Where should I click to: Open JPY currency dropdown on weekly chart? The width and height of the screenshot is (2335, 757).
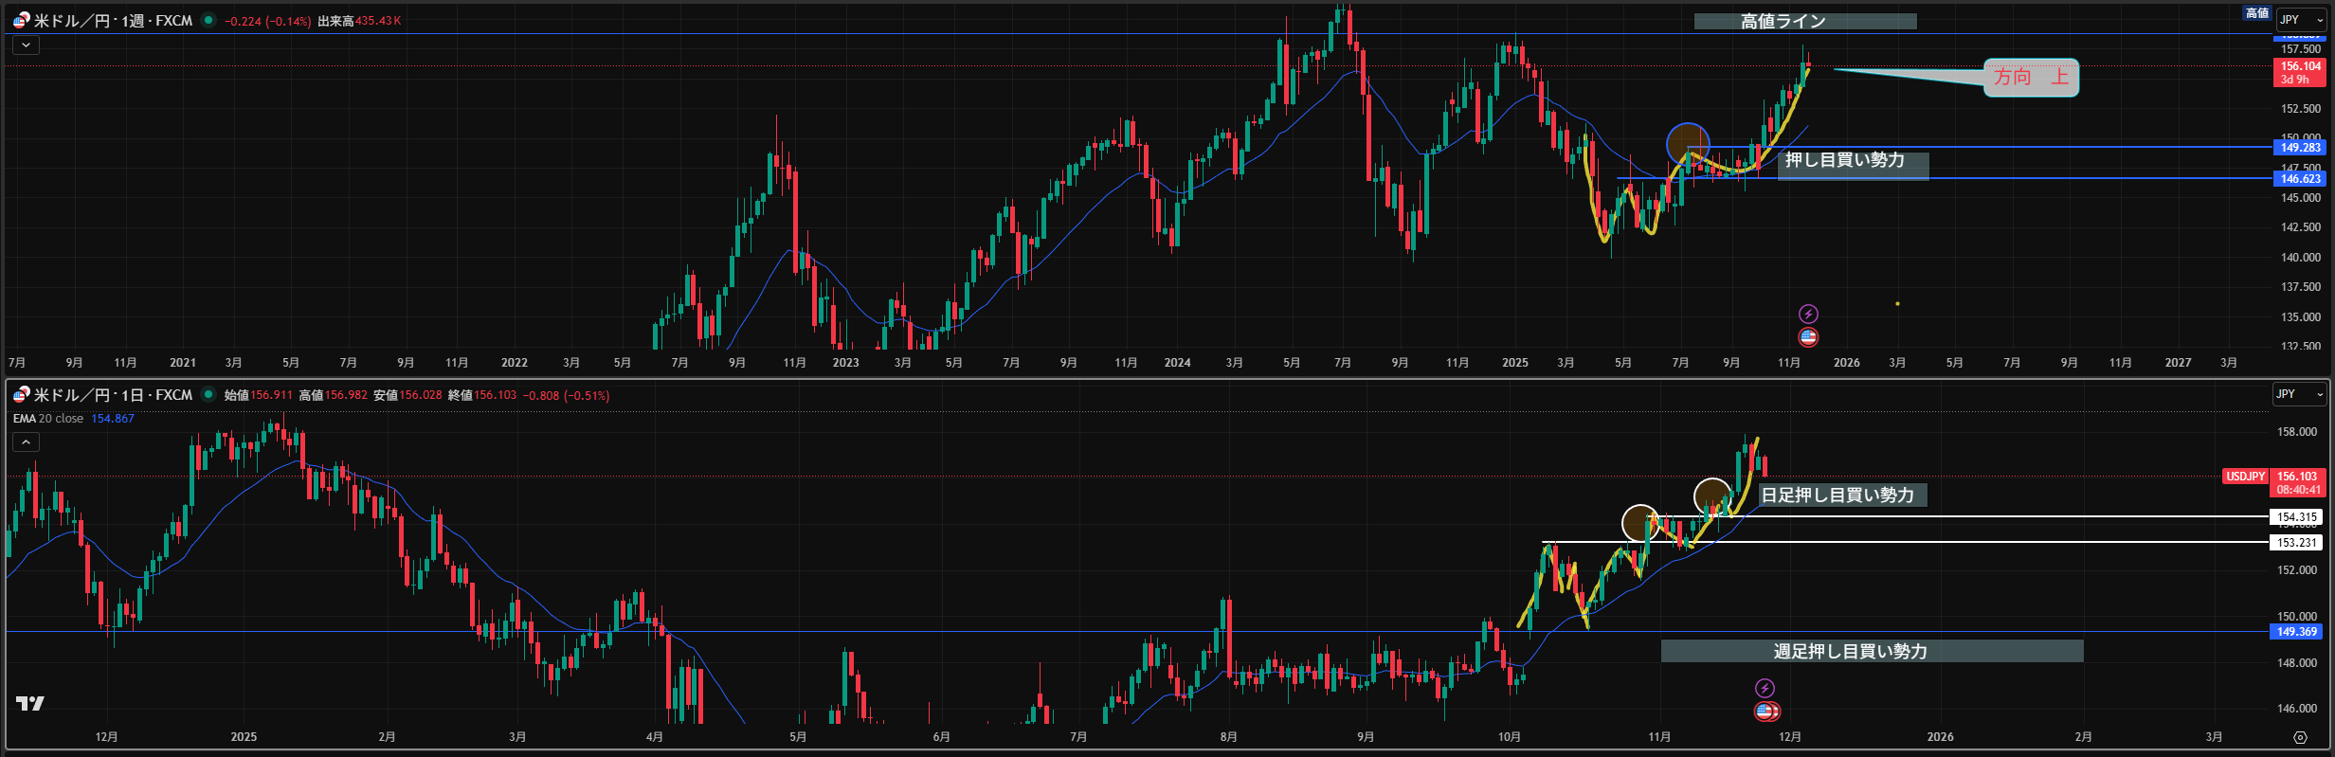pyautogui.click(x=2300, y=20)
